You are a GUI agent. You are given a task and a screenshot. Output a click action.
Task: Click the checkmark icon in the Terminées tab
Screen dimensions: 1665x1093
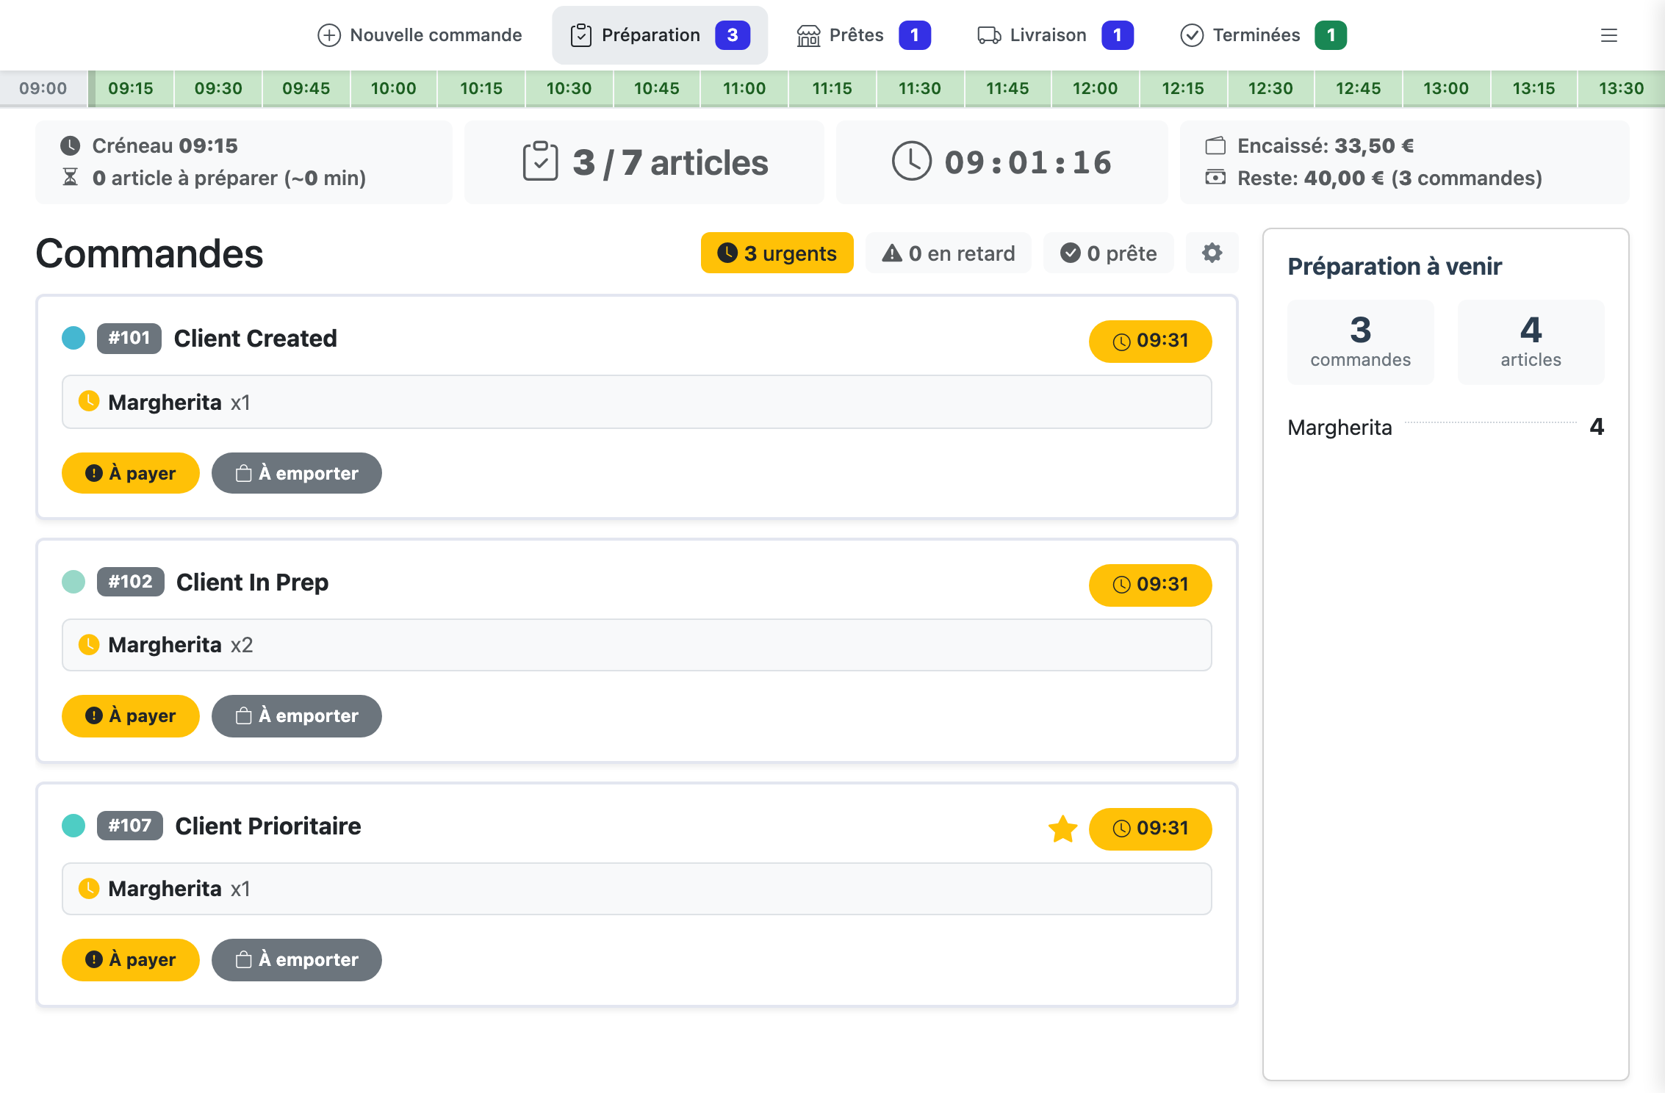(x=1192, y=35)
